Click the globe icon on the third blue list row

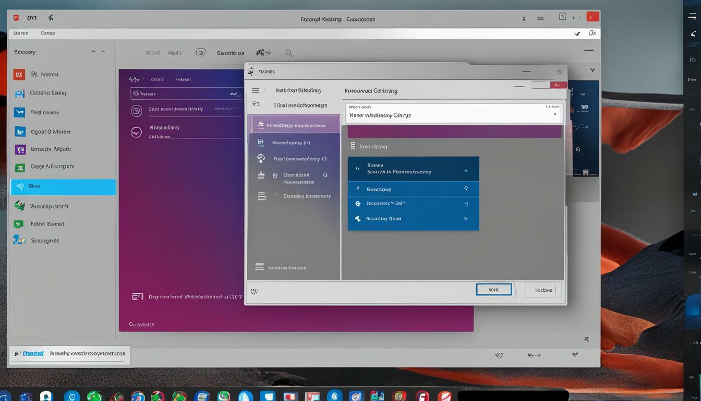[358, 204]
